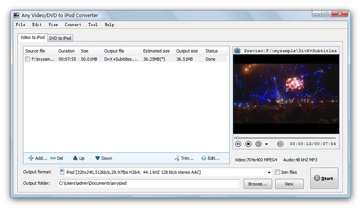The height and width of the screenshot is (208, 361).
Task: Click the 50.01MB size cell
Action: click(x=89, y=59)
